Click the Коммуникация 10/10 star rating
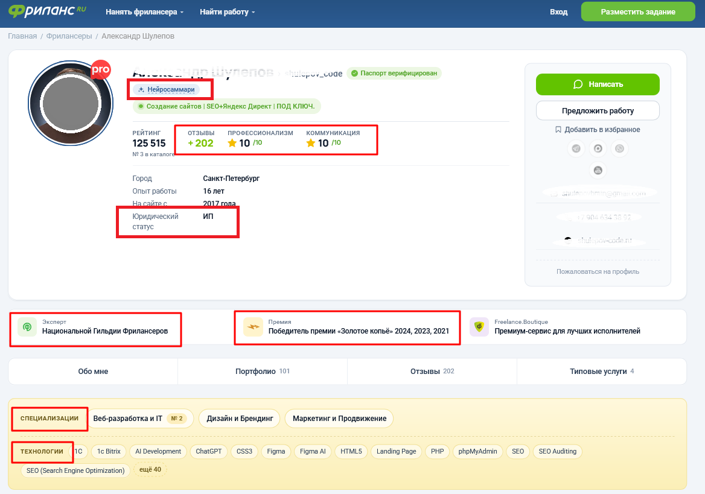 tap(324, 143)
